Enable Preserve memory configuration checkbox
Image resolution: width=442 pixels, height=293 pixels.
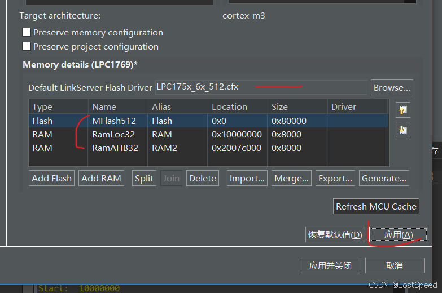(x=27, y=32)
